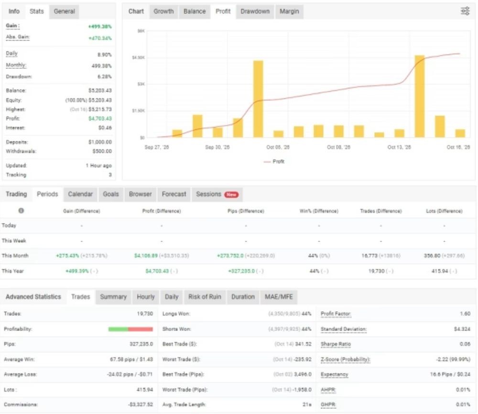This screenshot has width=478, height=414.
Task: Open the General tab
Action: 64,11
